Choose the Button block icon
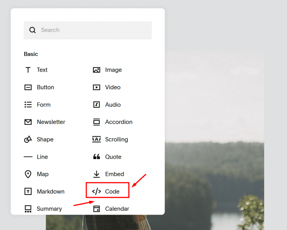Viewport: 287px width, 230px height. [x=28, y=87]
